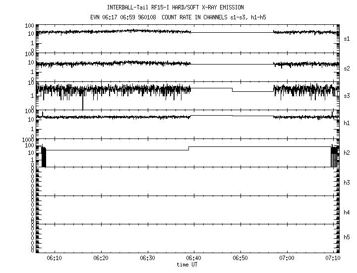357x273 pixels.
Task: Click the s1 channel label
Action: coord(347,38)
